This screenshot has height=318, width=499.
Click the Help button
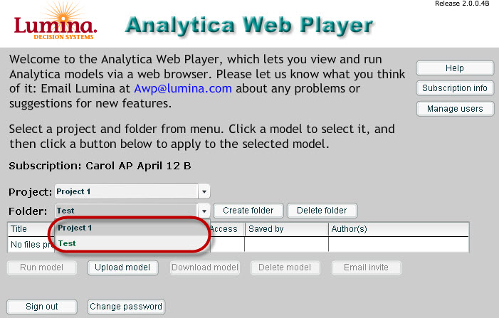point(455,68)
